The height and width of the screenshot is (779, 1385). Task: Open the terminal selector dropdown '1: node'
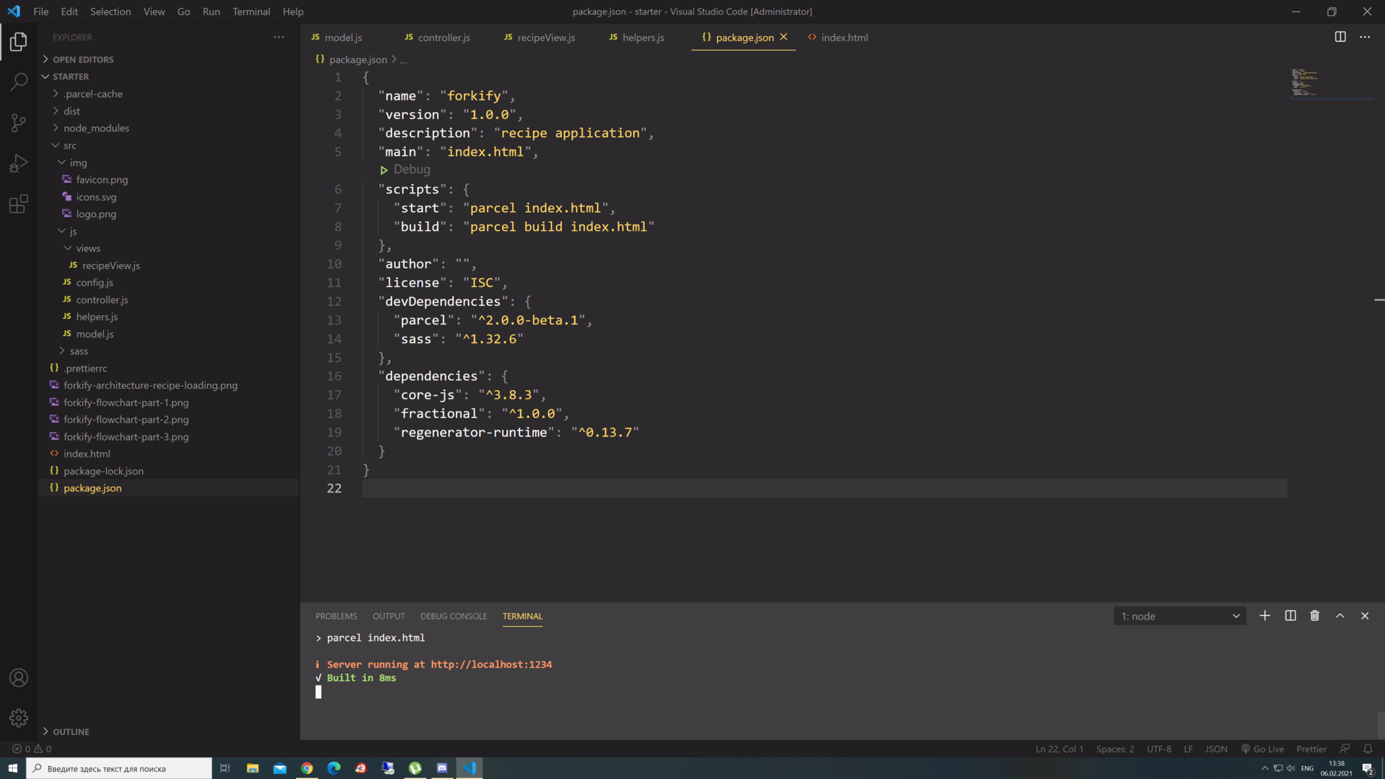pos(1179,616)
